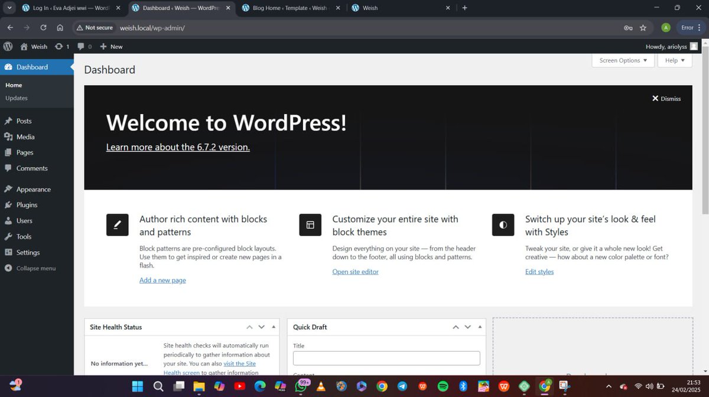Open WhatsApp from the taskbar
Screen dimensions: 709x397
(x=301, y=386)
